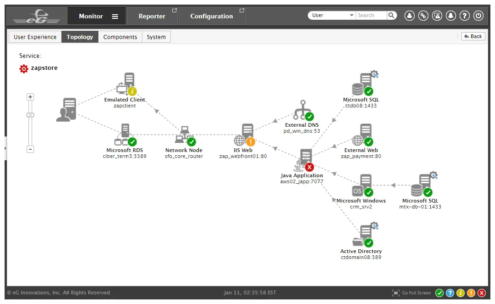
Task: Click the search magnifier icon
Action: 391,15
